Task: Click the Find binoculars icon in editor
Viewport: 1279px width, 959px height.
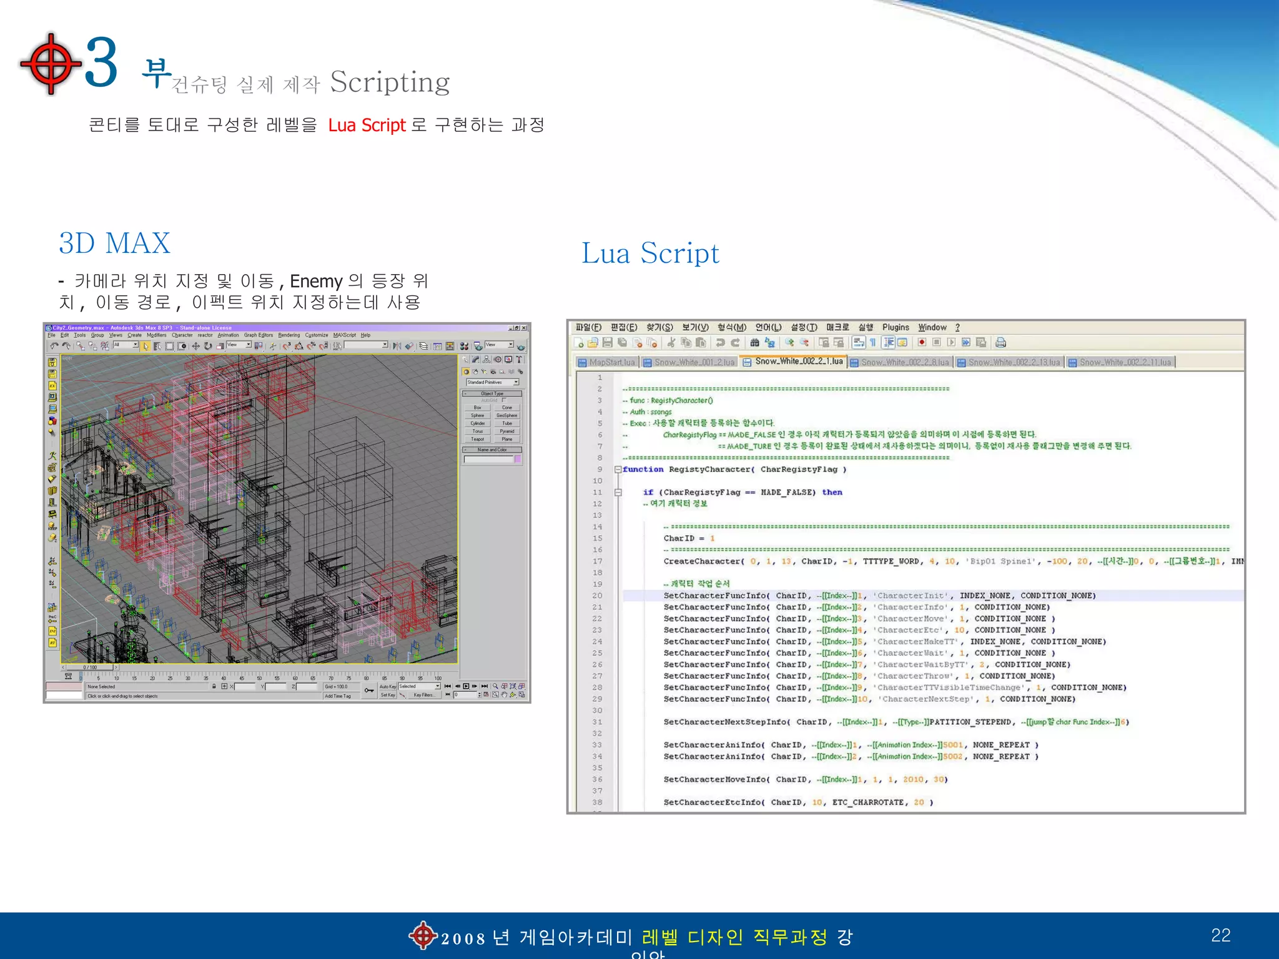Action: (754, 342)
